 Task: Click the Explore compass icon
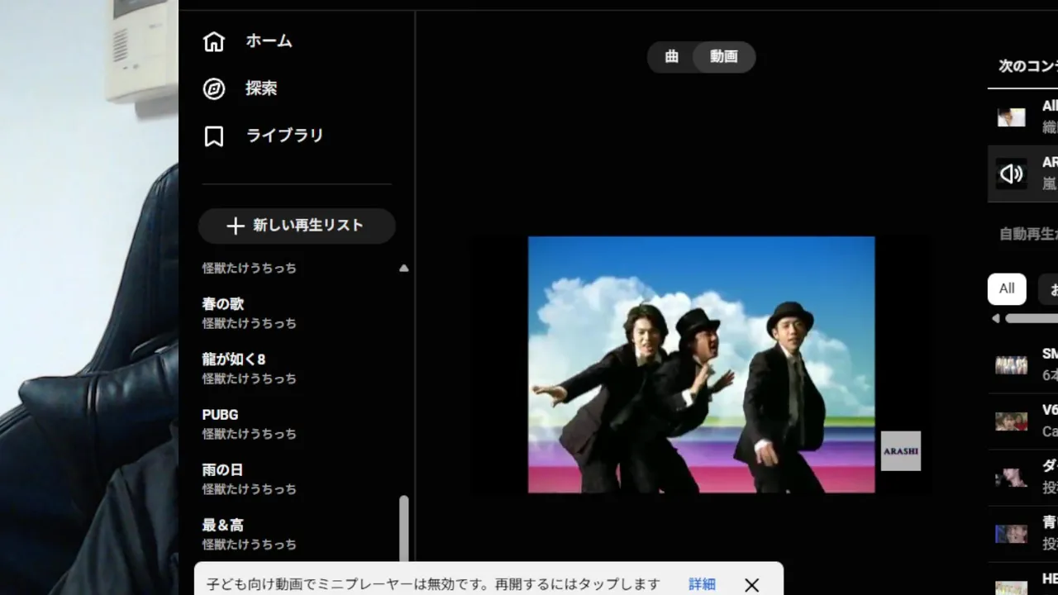click(x=214, y=88)
